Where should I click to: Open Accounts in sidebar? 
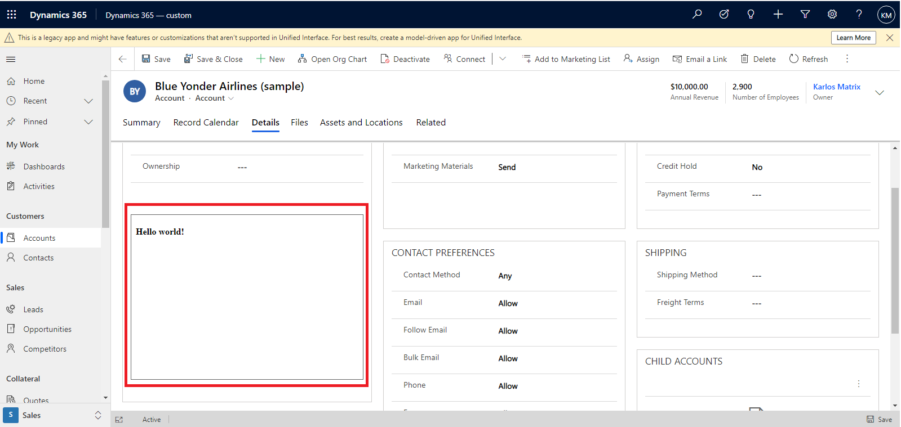pyautogui.click(x=51, y=238)
